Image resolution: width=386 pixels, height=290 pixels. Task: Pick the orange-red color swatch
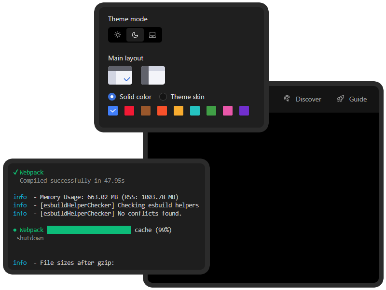162,111
